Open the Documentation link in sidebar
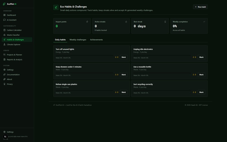The width and height of the screenshot is (227, 142). (17, 74)
